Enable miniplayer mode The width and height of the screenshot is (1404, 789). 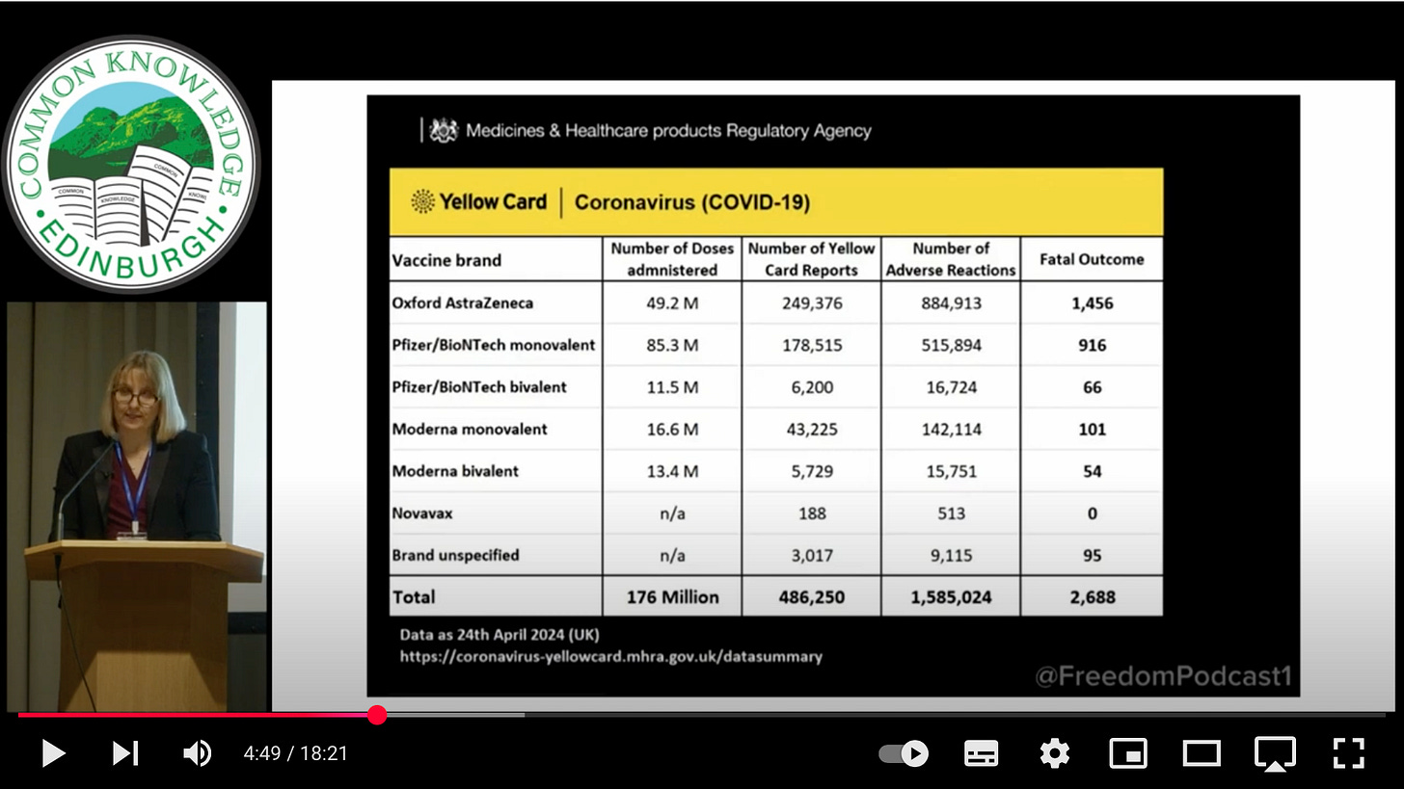(1128, 753)
